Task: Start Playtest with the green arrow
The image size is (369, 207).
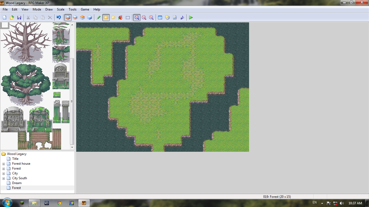Action: coord(191,18)
